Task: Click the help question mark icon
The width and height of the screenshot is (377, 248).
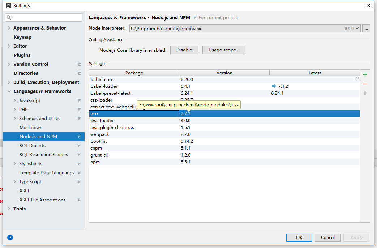Action: (10, 238)
